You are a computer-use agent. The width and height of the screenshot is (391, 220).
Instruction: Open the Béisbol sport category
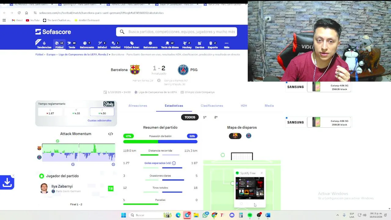point(102,45)
